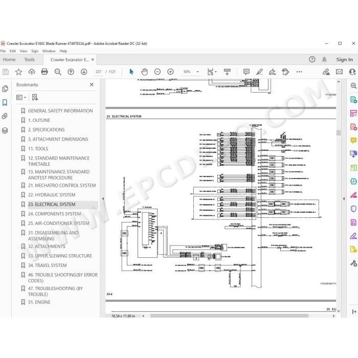The image size is (358, 358).
Task: Switch to the Tools tab
Action: tap(30, 60)
